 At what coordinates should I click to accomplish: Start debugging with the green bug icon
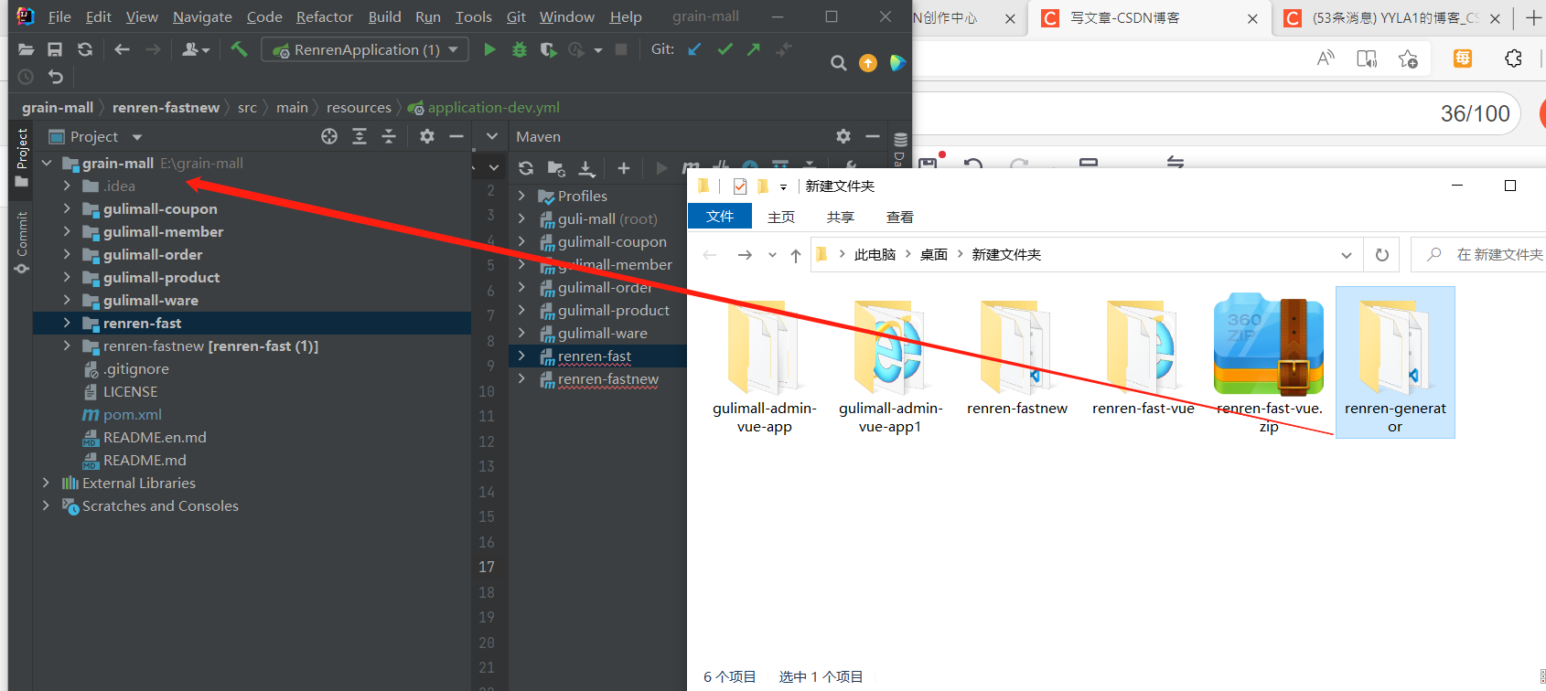pos(519,49)
